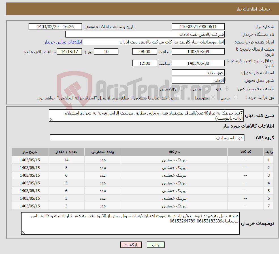
Task: Click the page header جزئیات اطلاعات نیاز
Action: click(253, 9)
